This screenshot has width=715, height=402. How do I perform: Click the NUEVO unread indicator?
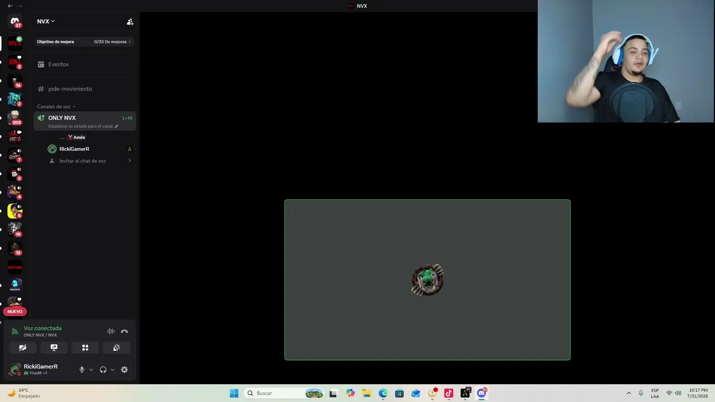[15, 312]
